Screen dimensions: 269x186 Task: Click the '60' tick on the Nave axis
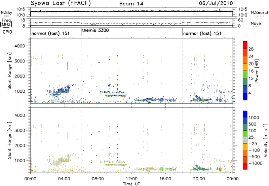(x=240, y=20)
